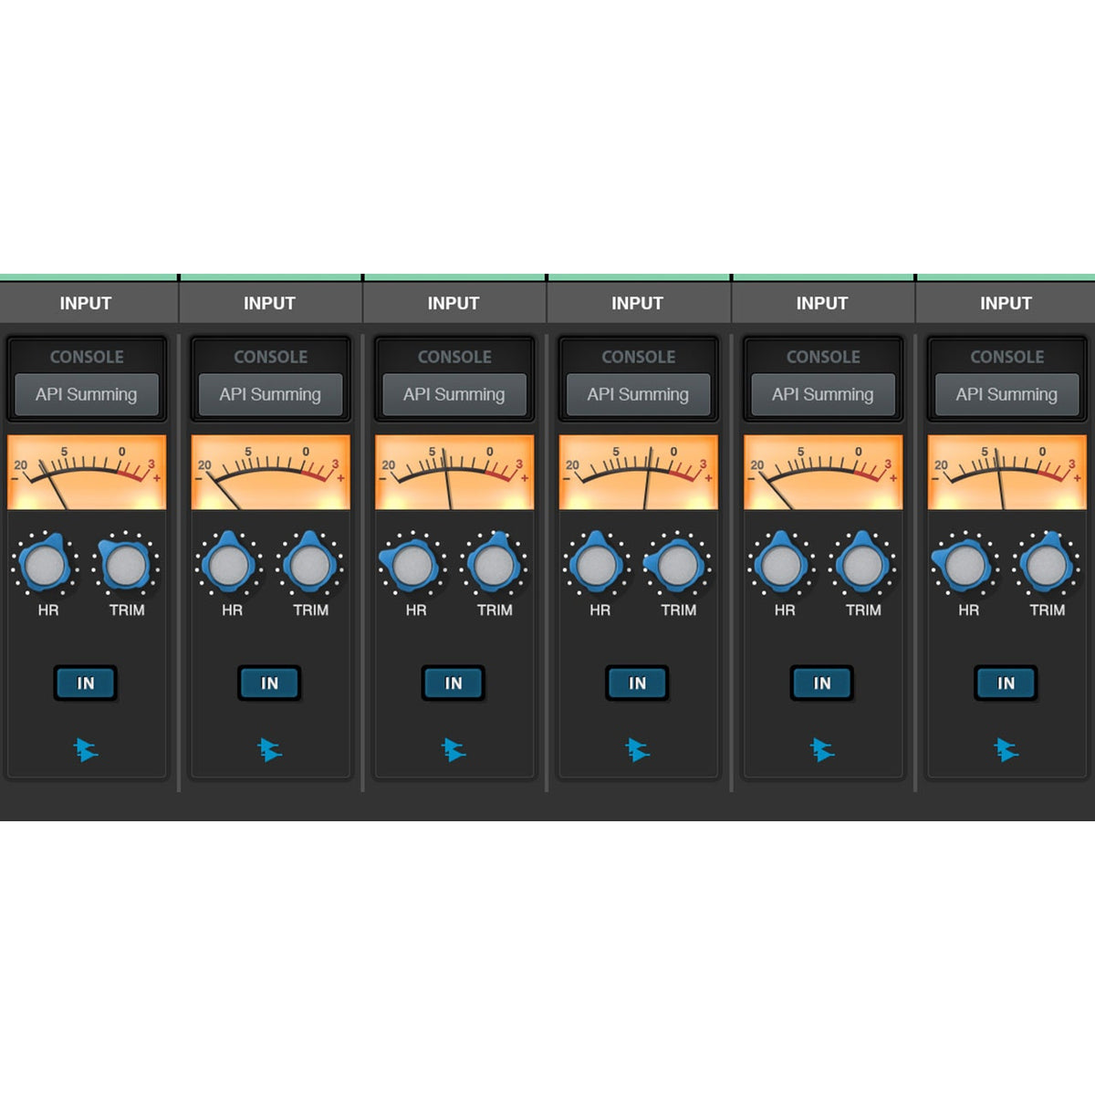Toggle the IN button on the second strip

(269, 683)
